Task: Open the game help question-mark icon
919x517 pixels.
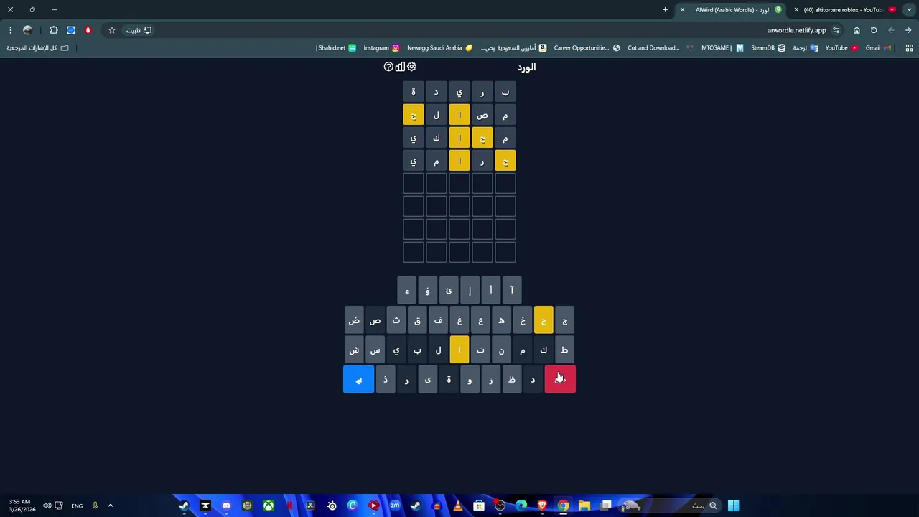Action: 388,67
